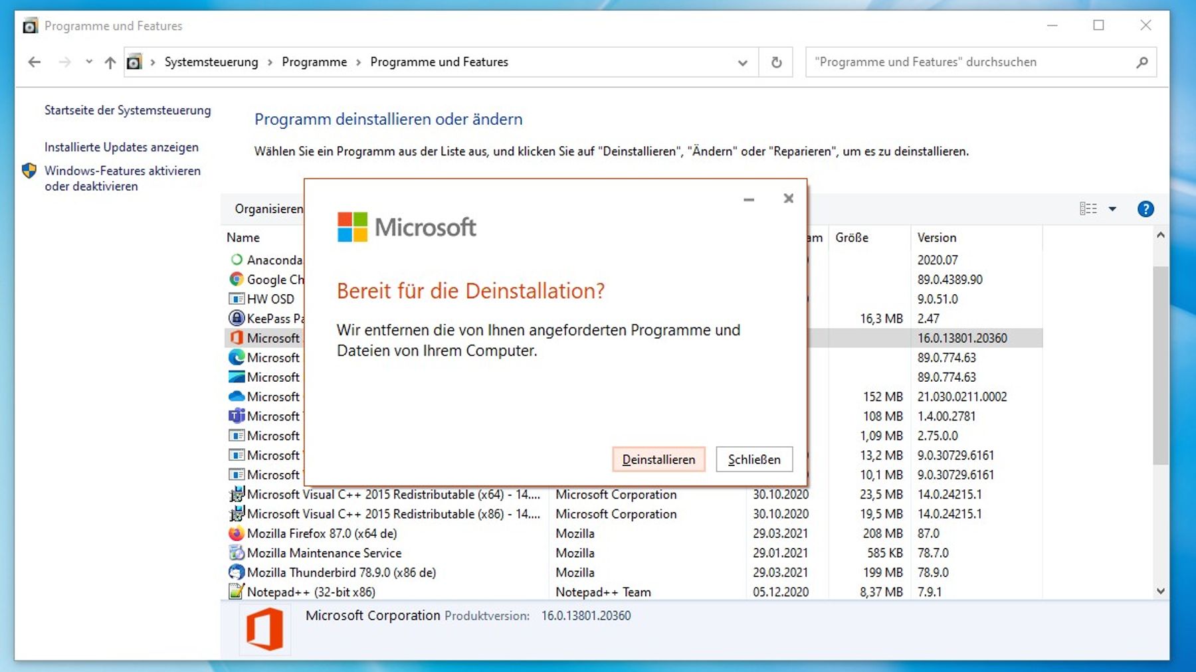Click version 16.0.13801.20360 in the list
This screenshot has width=1196, height=672.
[x=962, y=338]
